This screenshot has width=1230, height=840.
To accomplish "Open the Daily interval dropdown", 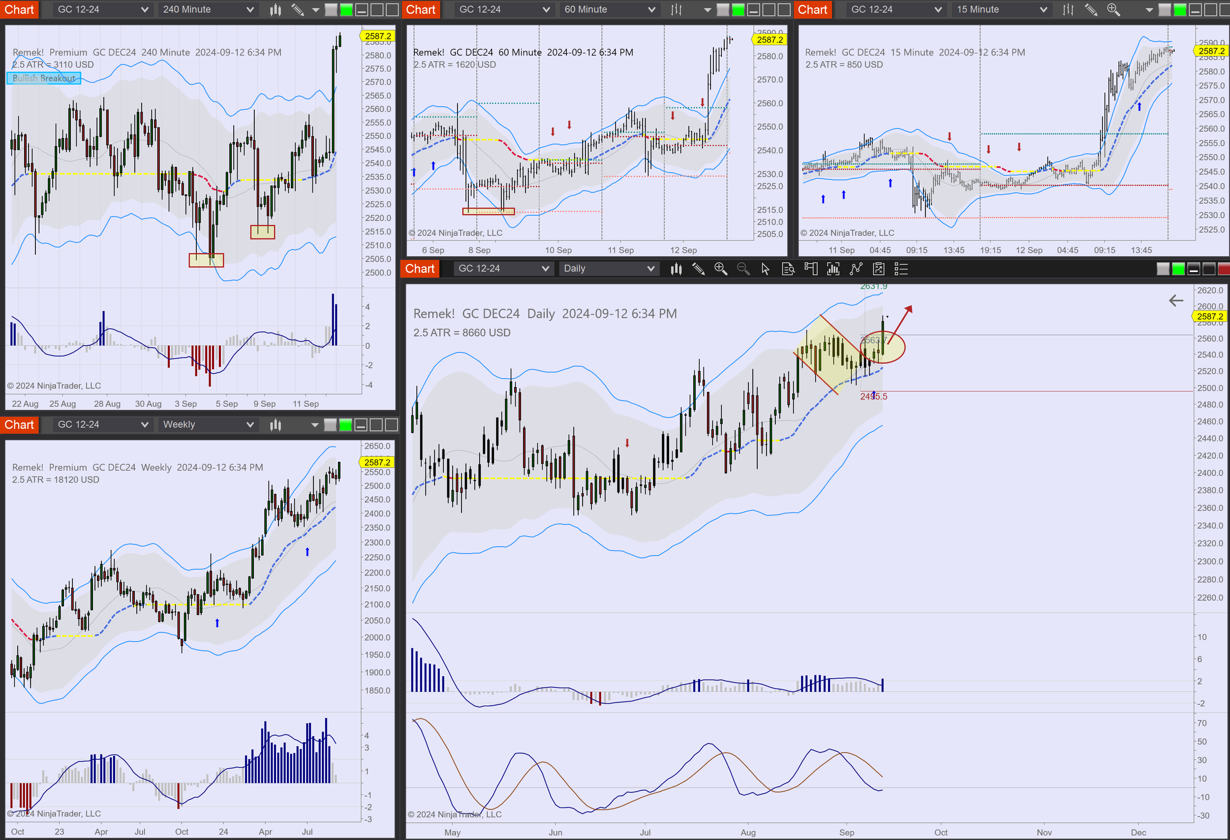I will click(x=609, y=269).
